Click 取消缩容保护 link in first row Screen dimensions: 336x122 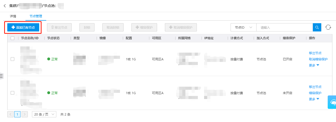(x=318, y=59)
